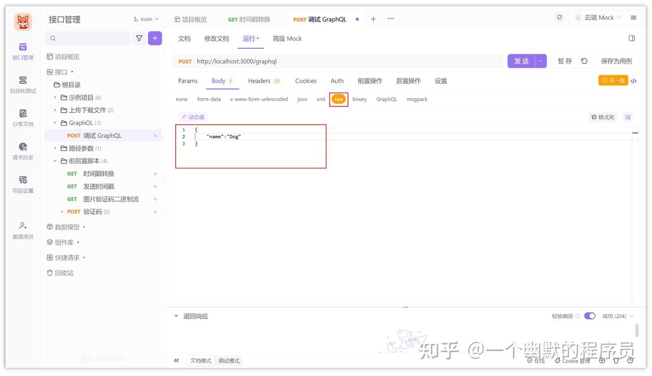Switch body type to GraphQL
This screenshot has height=376, width=652.
tap(387, 99)
